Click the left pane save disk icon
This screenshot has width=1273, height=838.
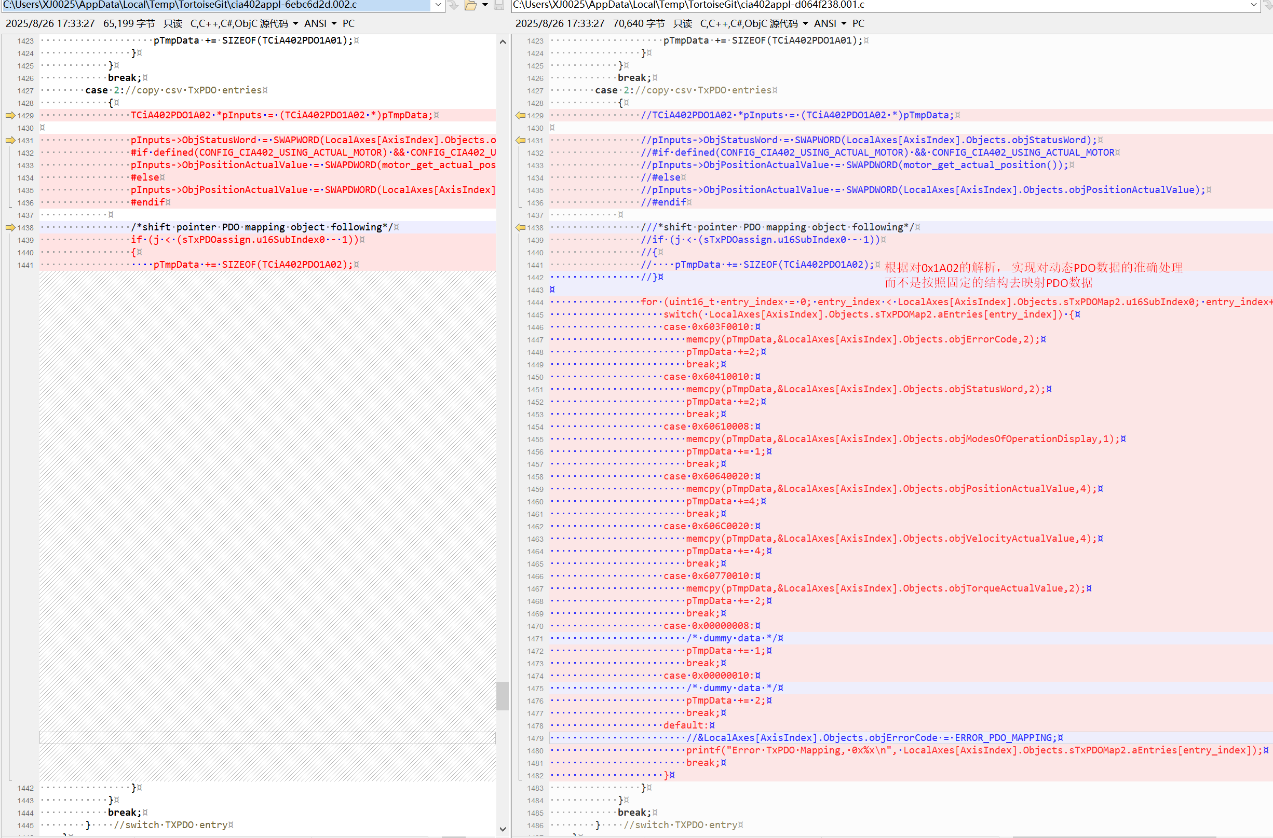click(x=498, y=5)
